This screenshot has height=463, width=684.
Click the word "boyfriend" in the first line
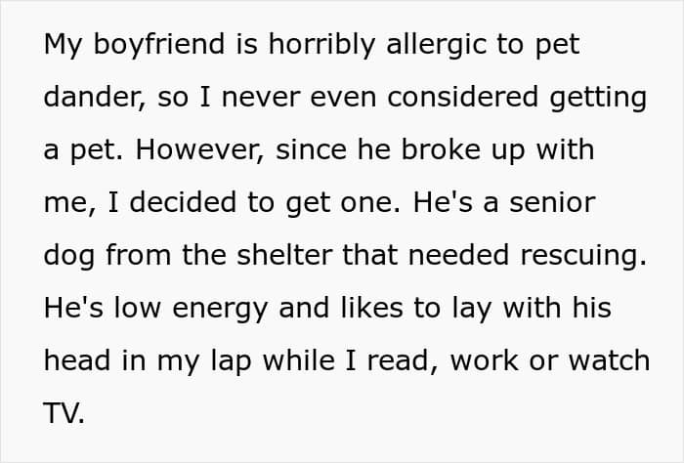[x=158, y=45]
